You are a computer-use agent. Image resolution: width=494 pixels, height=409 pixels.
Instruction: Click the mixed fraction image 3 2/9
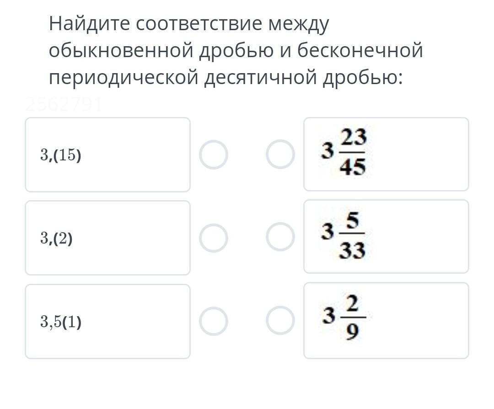(344, 318)
